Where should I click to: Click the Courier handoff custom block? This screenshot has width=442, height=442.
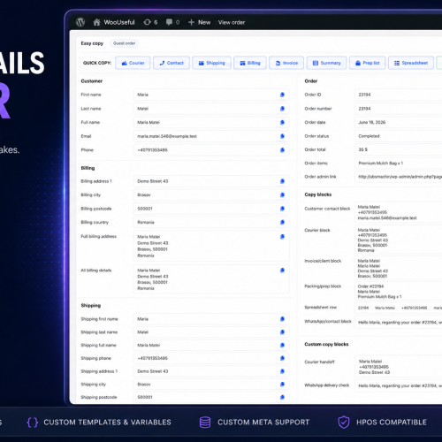(x=399, y=367)
